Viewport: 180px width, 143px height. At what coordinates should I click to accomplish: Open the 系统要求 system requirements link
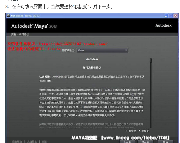click(x=32, y=142)
